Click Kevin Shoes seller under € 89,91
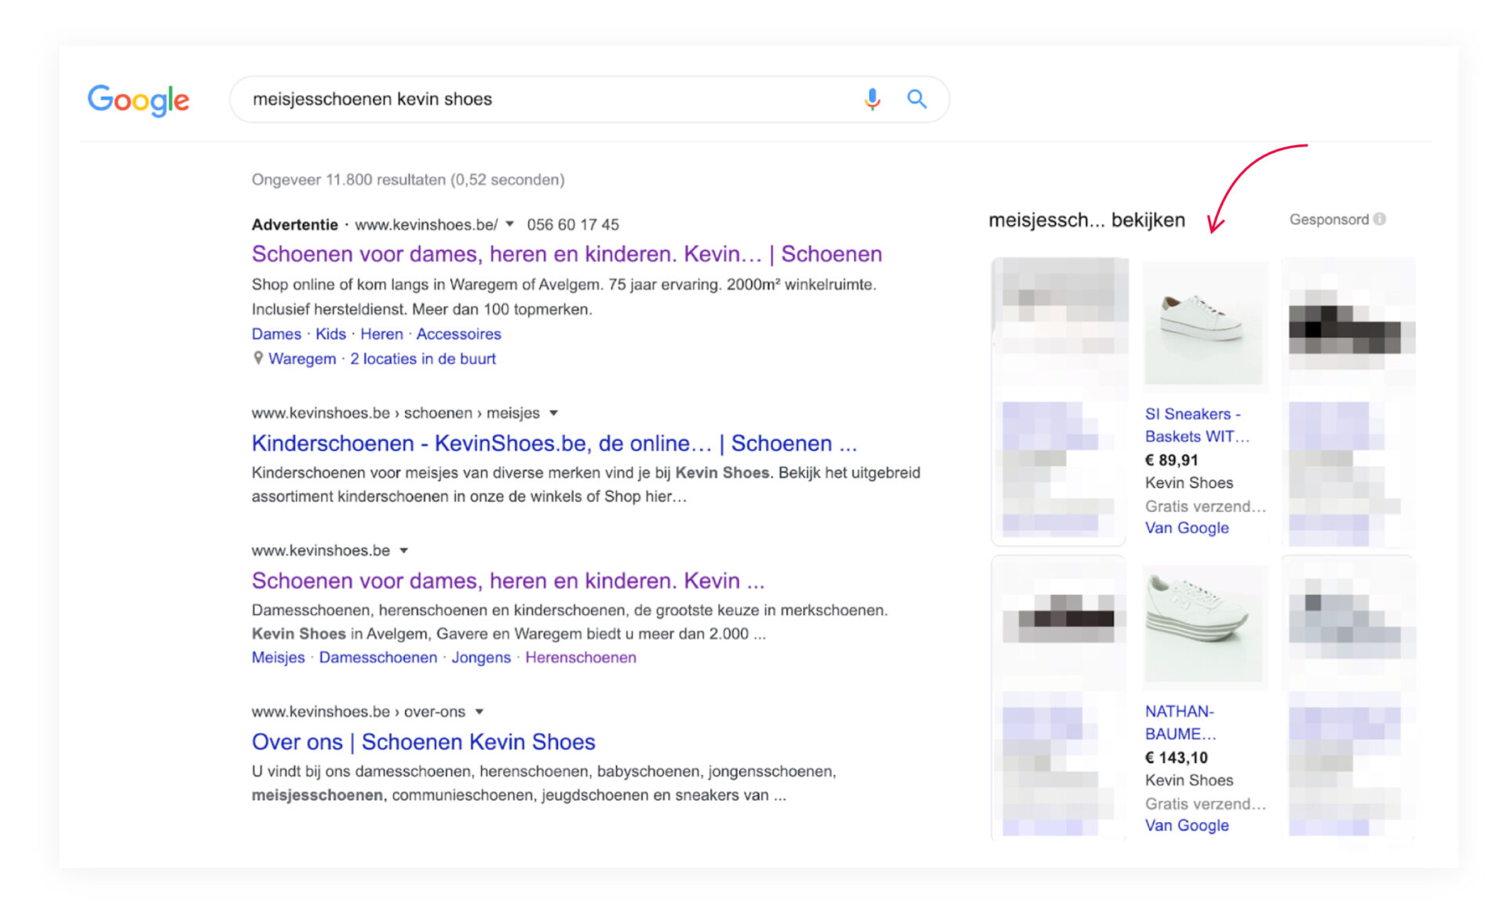The height and width of the screenshot is (920, 1507). tap(1189, 483)
